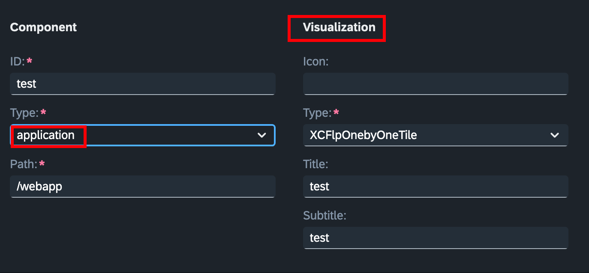Click the Icon field label
Image resolution: width=589 pixels, height=273 pixels.
click(316, 62)
